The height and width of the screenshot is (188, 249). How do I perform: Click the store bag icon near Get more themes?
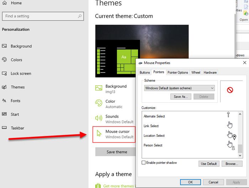tap(98, 186)
